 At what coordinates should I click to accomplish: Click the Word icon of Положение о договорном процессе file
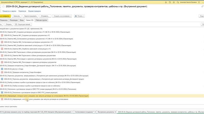2,92
